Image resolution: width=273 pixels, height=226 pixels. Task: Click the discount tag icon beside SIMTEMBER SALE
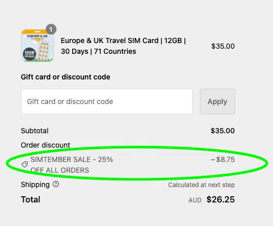pos(25,165)
